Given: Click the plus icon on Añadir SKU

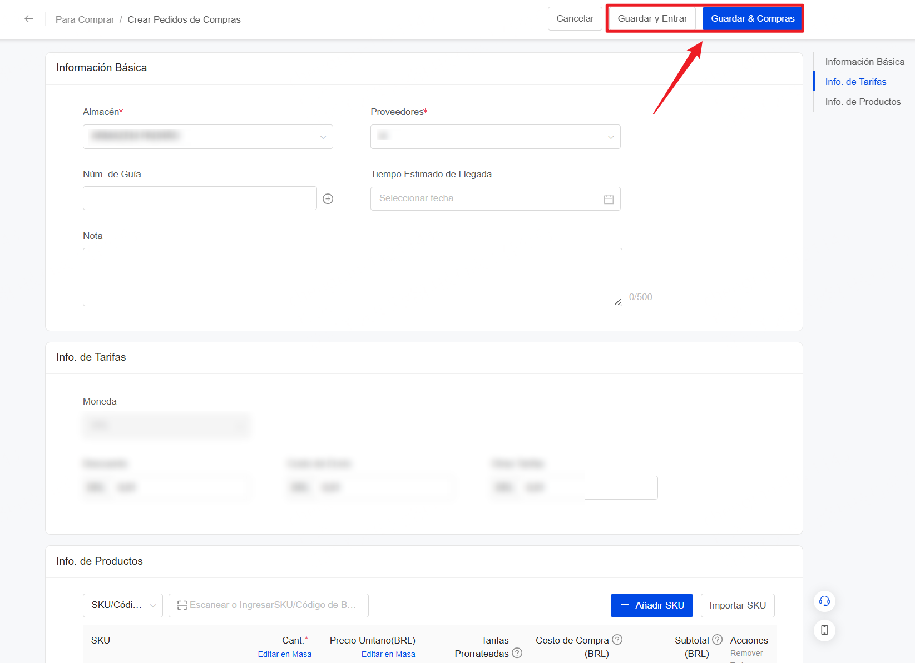Looking at the screenshot, I should [625, 605].
